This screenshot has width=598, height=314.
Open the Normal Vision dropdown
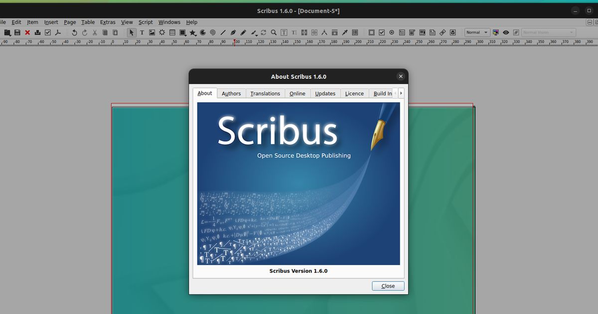(549, 32)
